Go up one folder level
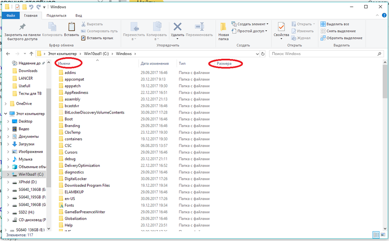389x241 pixels. (x=31, y=54)
